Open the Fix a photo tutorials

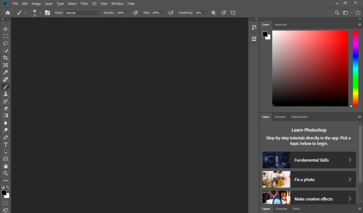pyautogui.click(x=309, y=179)
